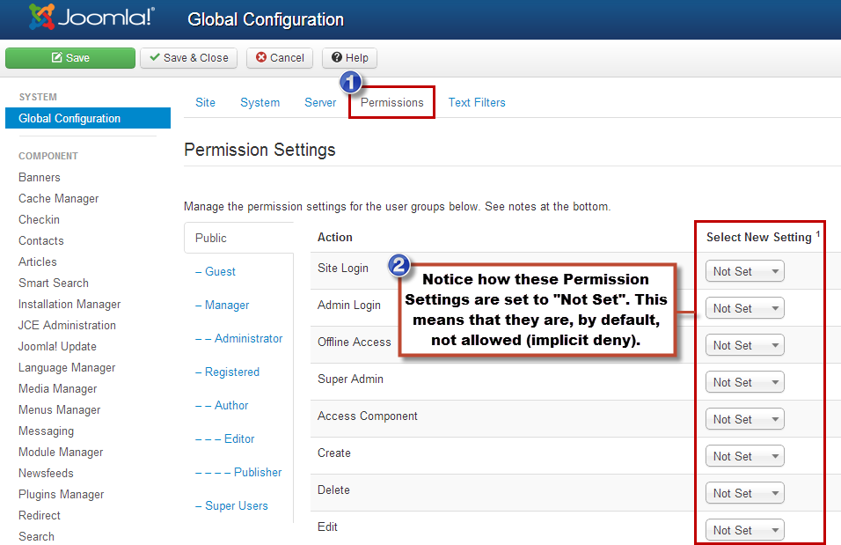
Task: Open Site Login setting dropdown
Action: point(745,271)
